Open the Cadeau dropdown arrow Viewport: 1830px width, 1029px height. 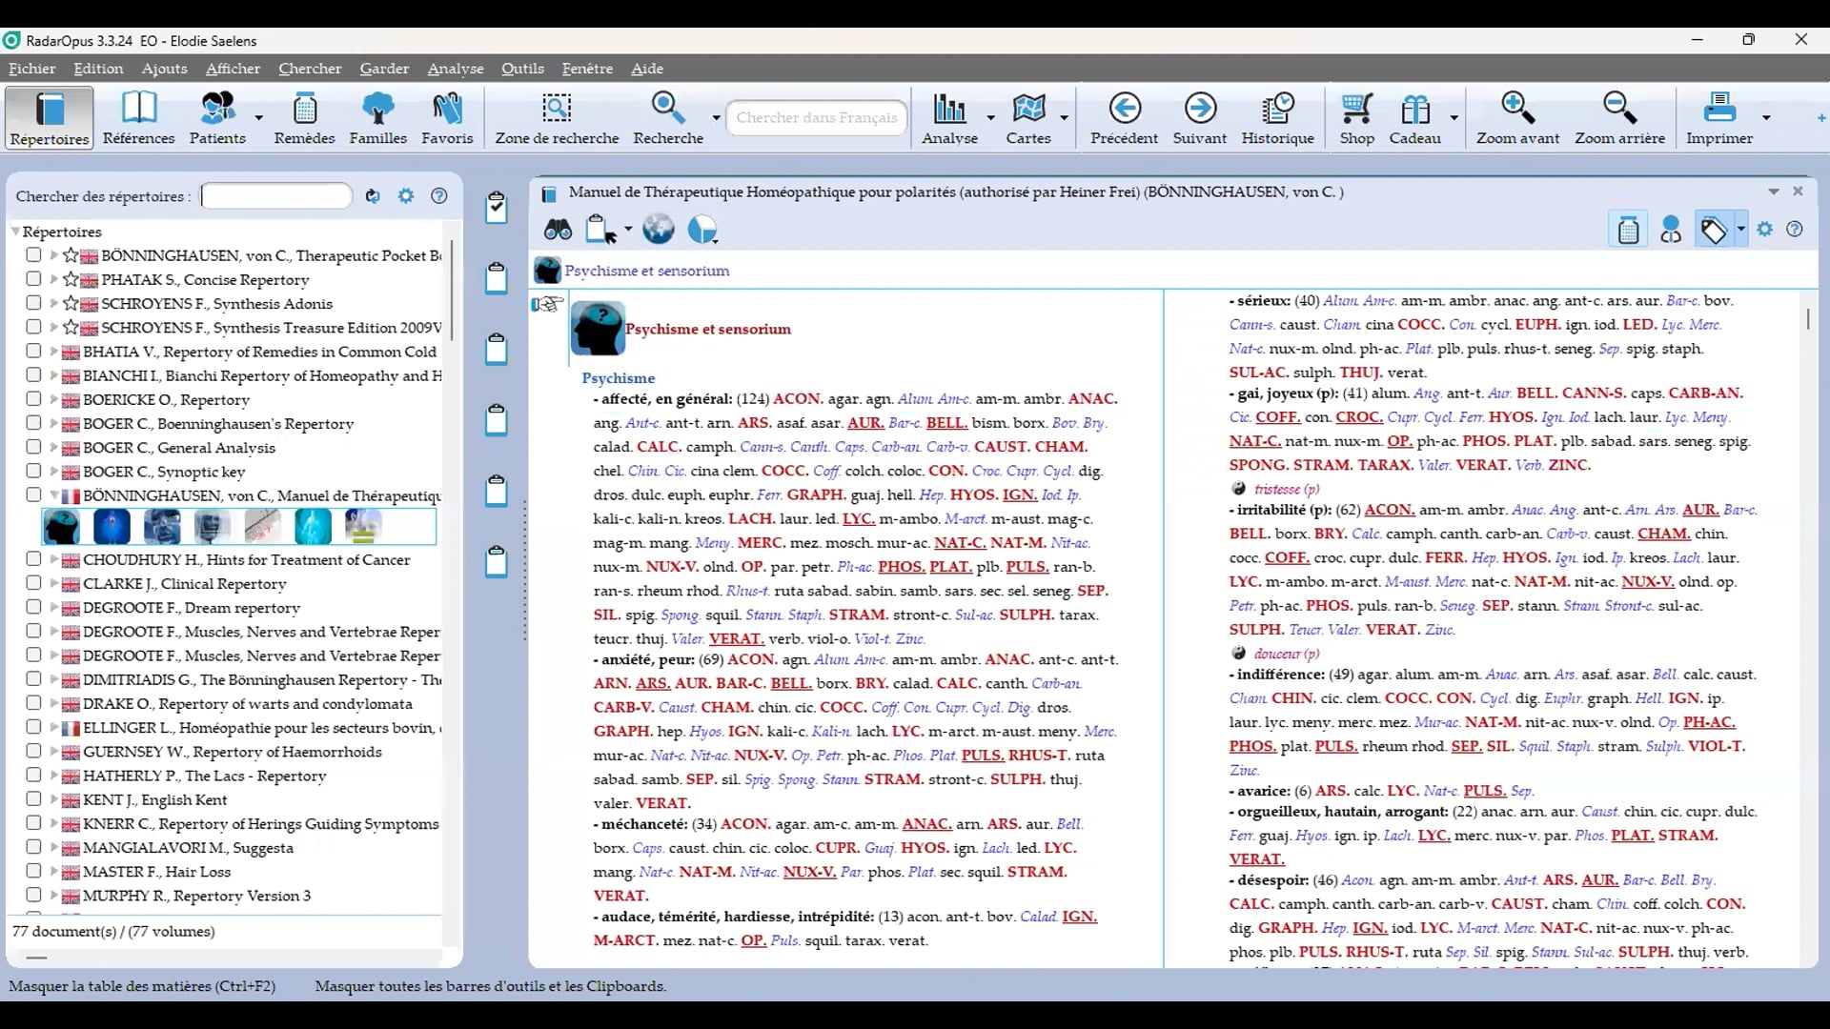pyautogui.click(x=1454, y=117)
